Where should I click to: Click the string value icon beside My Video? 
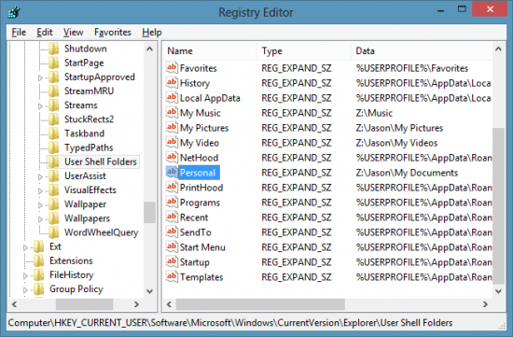[172, 143]
